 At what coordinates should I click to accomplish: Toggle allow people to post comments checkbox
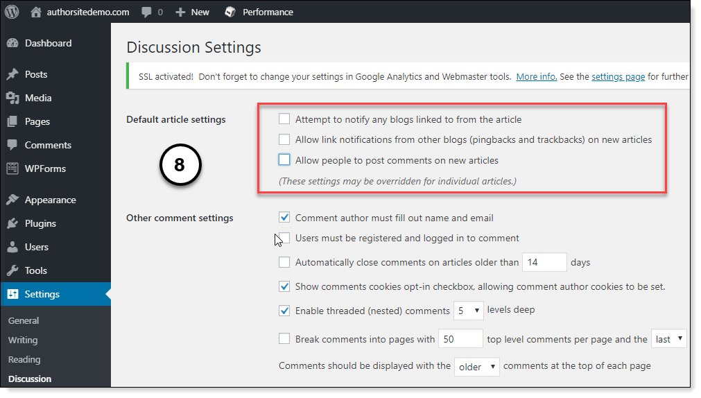point(284,160)
